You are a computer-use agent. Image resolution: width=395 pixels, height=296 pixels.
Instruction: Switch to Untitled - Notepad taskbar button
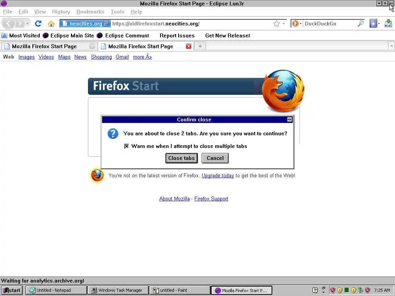click(x=56, y=290)
